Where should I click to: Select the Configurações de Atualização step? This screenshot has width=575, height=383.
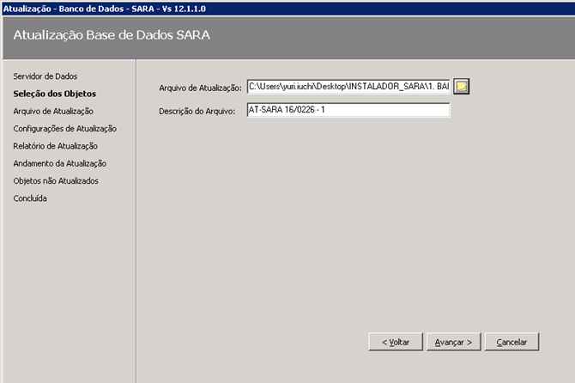click(x=65, y=129)
